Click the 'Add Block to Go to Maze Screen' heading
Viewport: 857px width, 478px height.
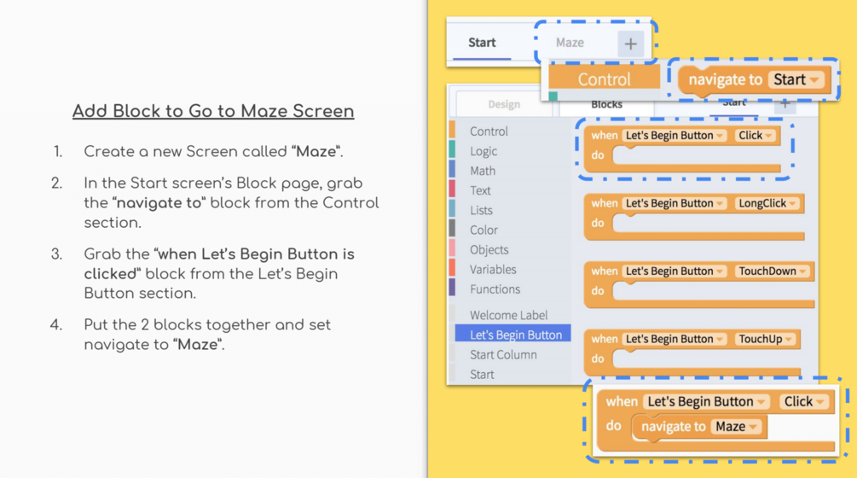coord(213,111)
